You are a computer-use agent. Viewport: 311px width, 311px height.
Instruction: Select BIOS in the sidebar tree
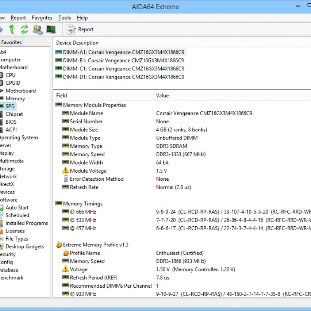[11, 122]
